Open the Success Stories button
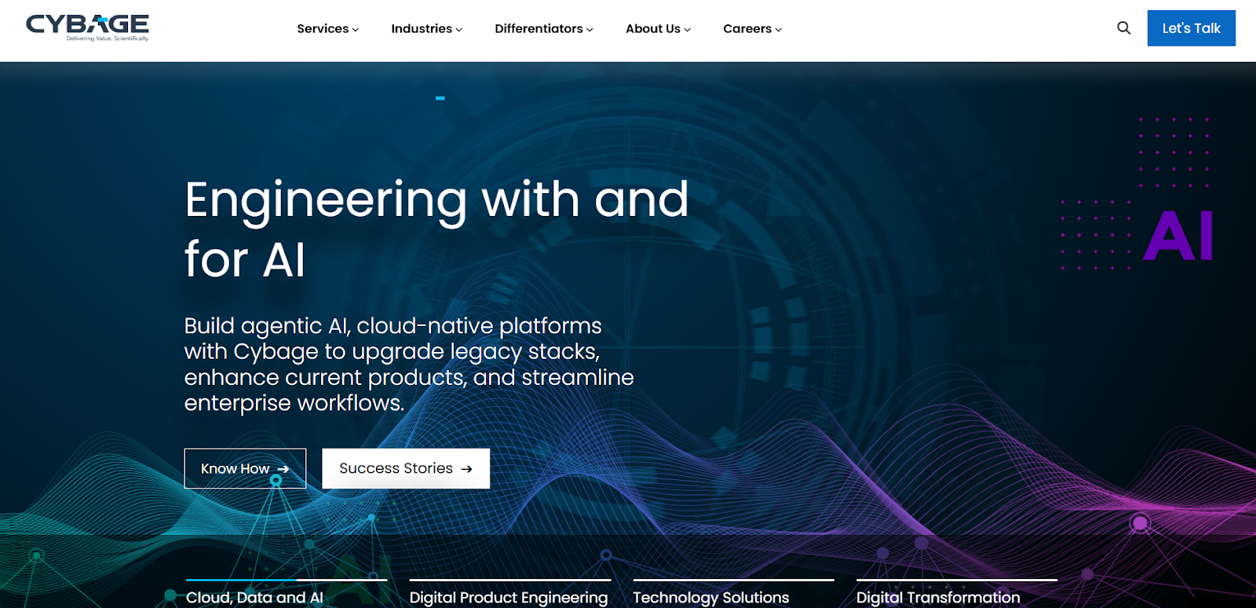This screenshot has width=1256, height=608. click(406, 469)
